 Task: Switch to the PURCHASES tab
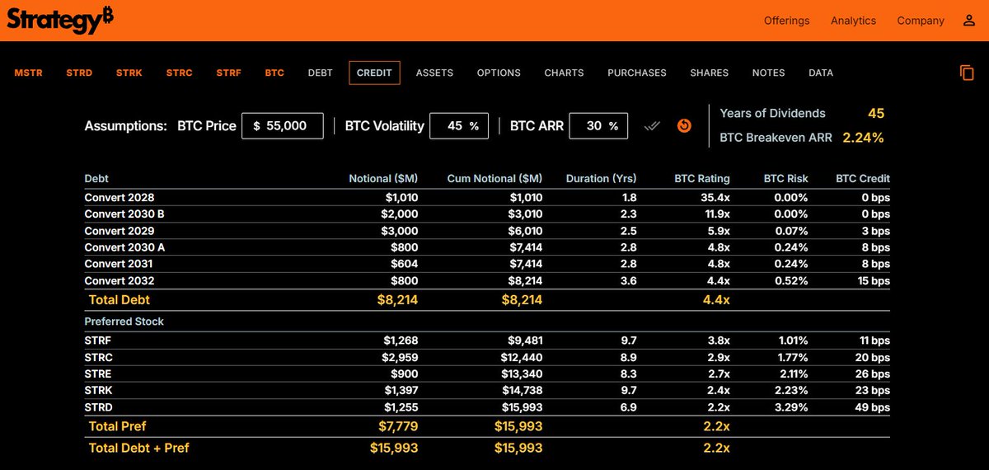637,73
